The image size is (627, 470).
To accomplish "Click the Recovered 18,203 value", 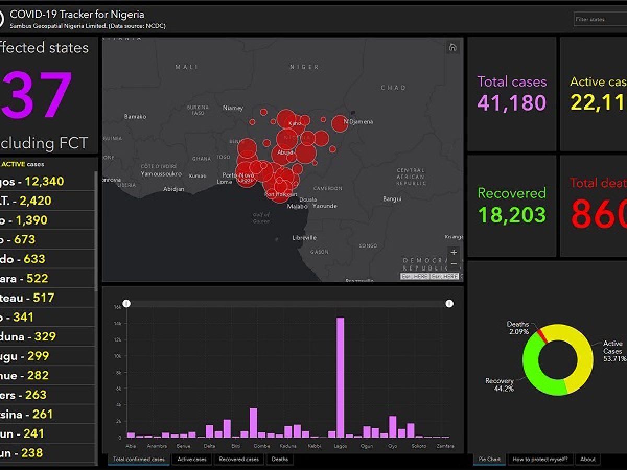I will click(x=512, y=215).
